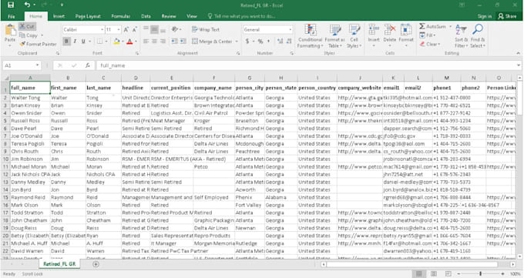Image resolution: width=524 pixels, height=278 pixels.
Task: Add new sheet with plus icon
Action: (x=96, y=264)
